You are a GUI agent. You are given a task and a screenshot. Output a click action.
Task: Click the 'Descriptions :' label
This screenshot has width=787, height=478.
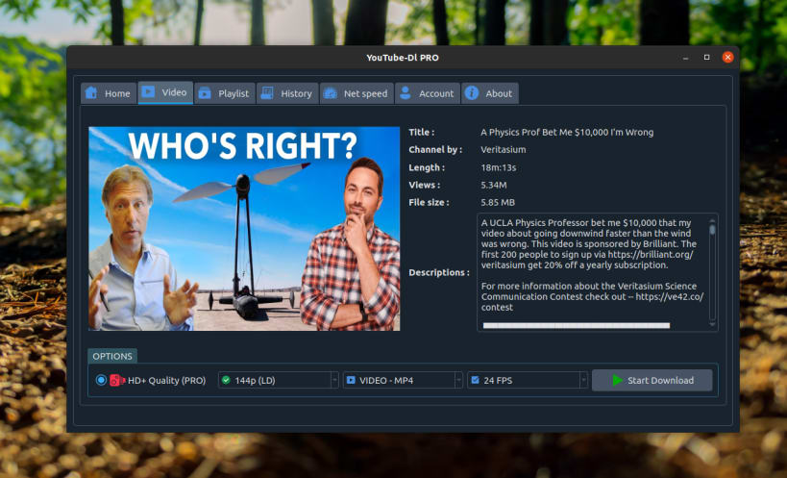(439, 272)
